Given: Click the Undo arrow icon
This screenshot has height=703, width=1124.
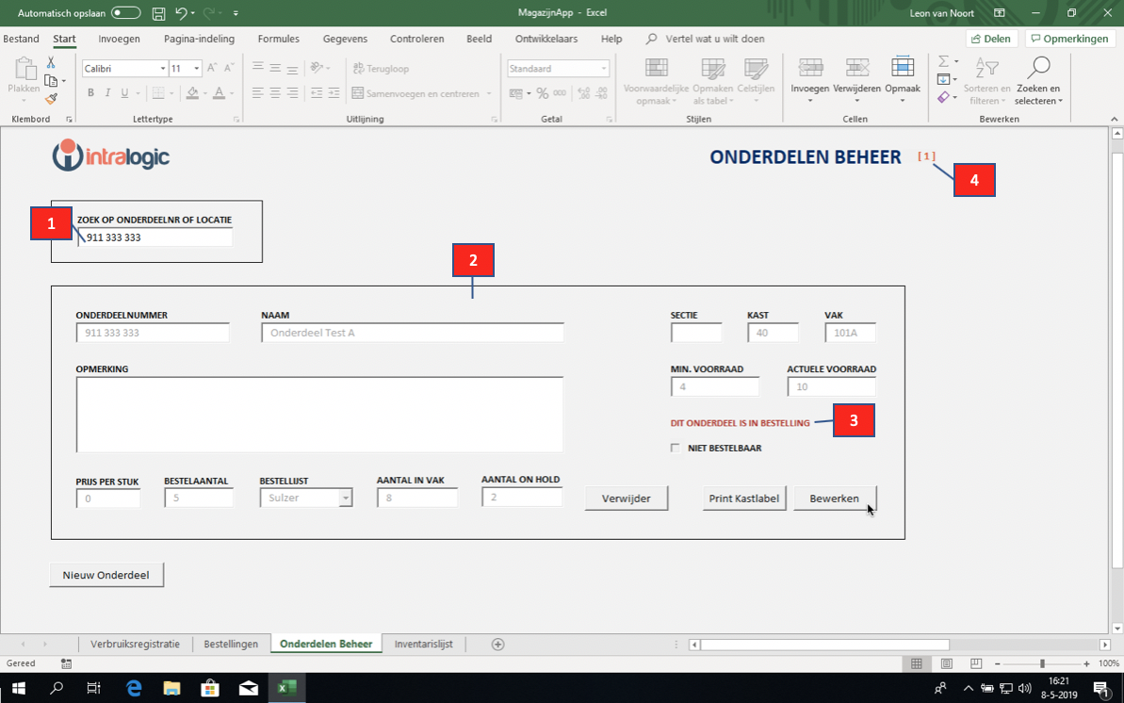Looking at the screenshot, I should coord(181,13).
